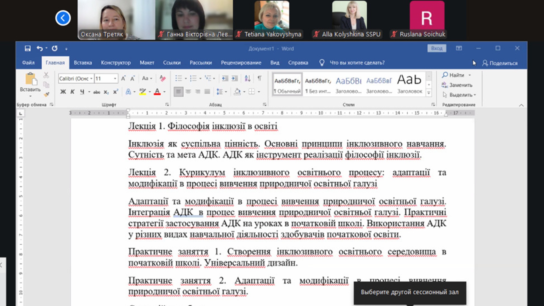Center align the paragraph text
The width and height of the screenshot is (544, 306).
pyautogui.click(x=188, y=92)
